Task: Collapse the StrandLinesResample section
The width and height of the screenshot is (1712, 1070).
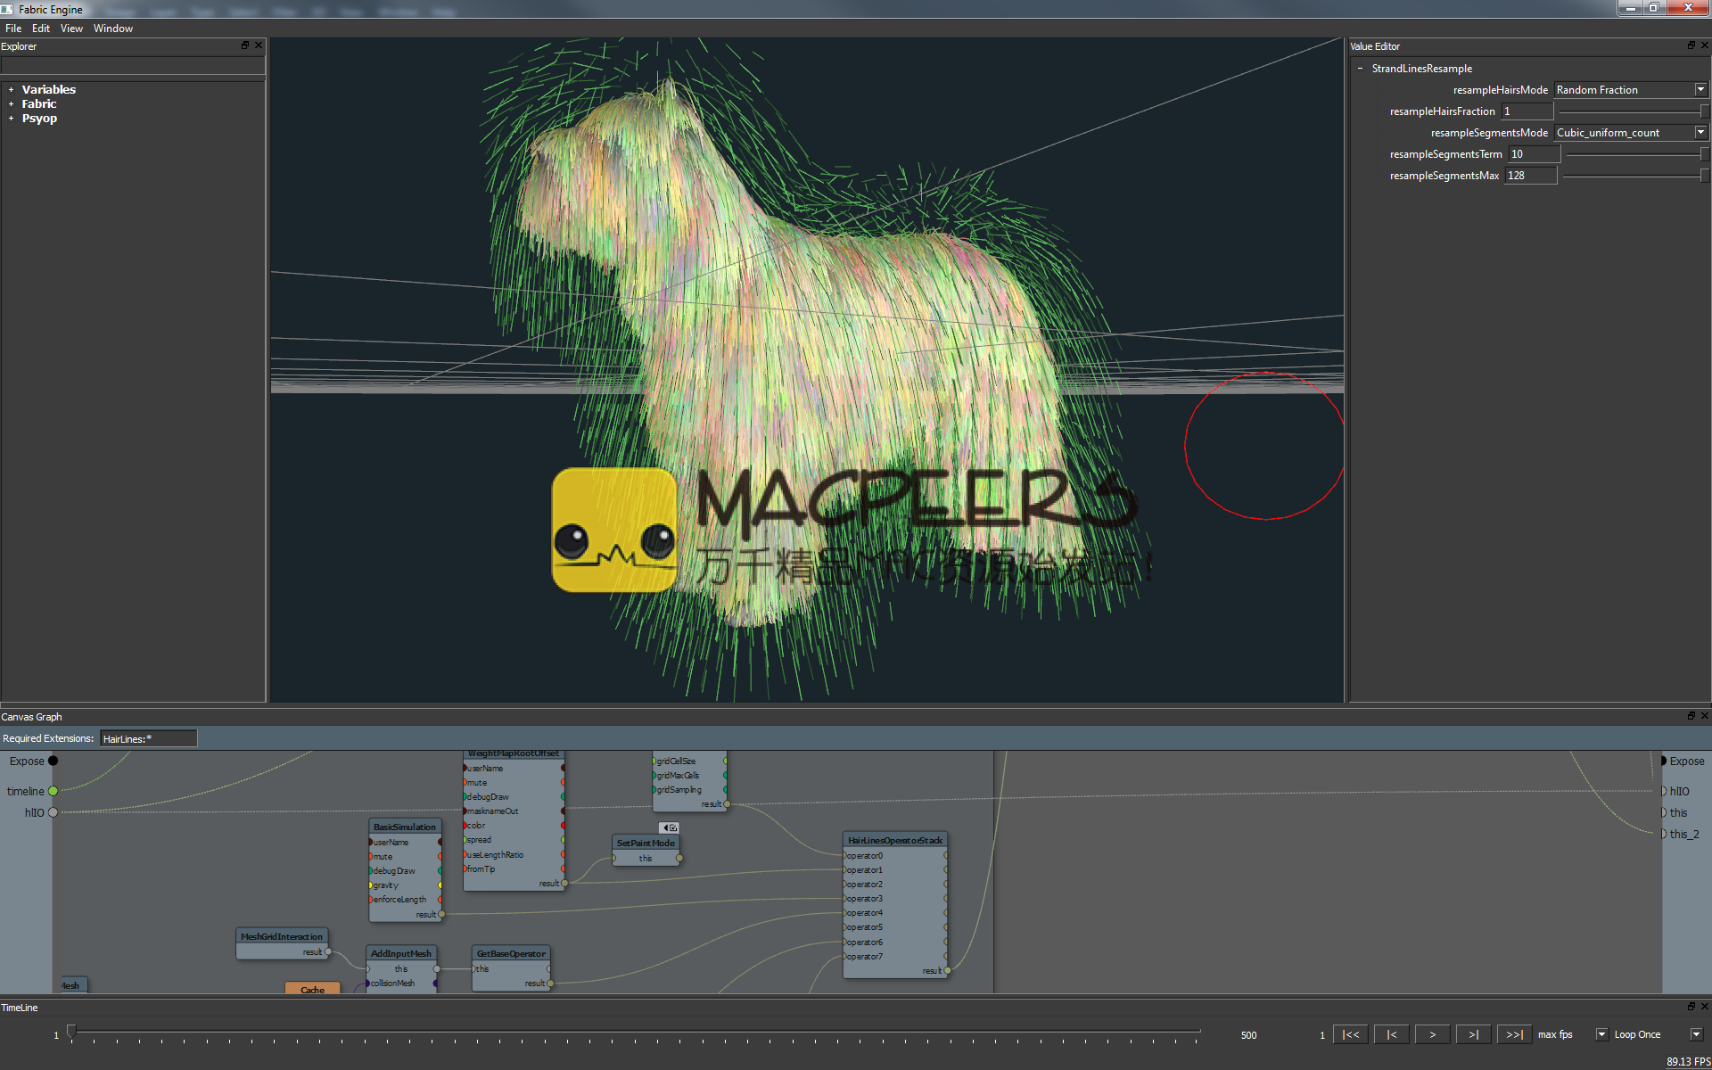Action: tap(1360, 69)
